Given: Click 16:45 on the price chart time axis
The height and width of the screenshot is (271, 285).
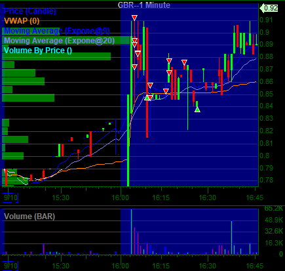Looking at the screenshot, I should click(x=255, y=198).
